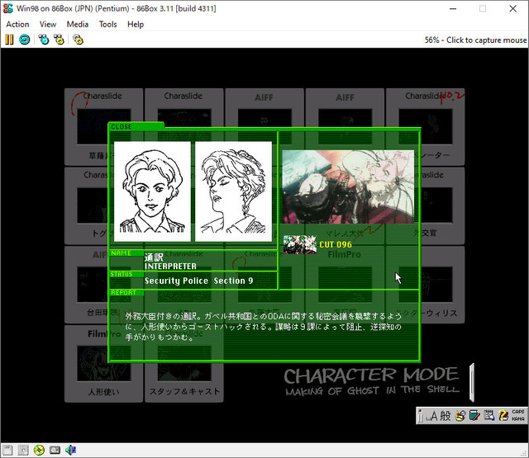The width and height of the screenshot is (529, 458).
Task: Send Ctrl+Alt+Del with the blue key icon
Action: [44, 40]
